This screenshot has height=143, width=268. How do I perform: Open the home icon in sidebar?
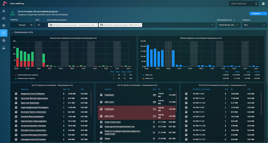[x=4, y=11]
